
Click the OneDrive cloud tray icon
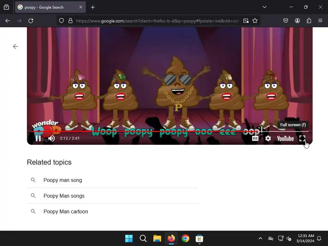click(271, 238)
